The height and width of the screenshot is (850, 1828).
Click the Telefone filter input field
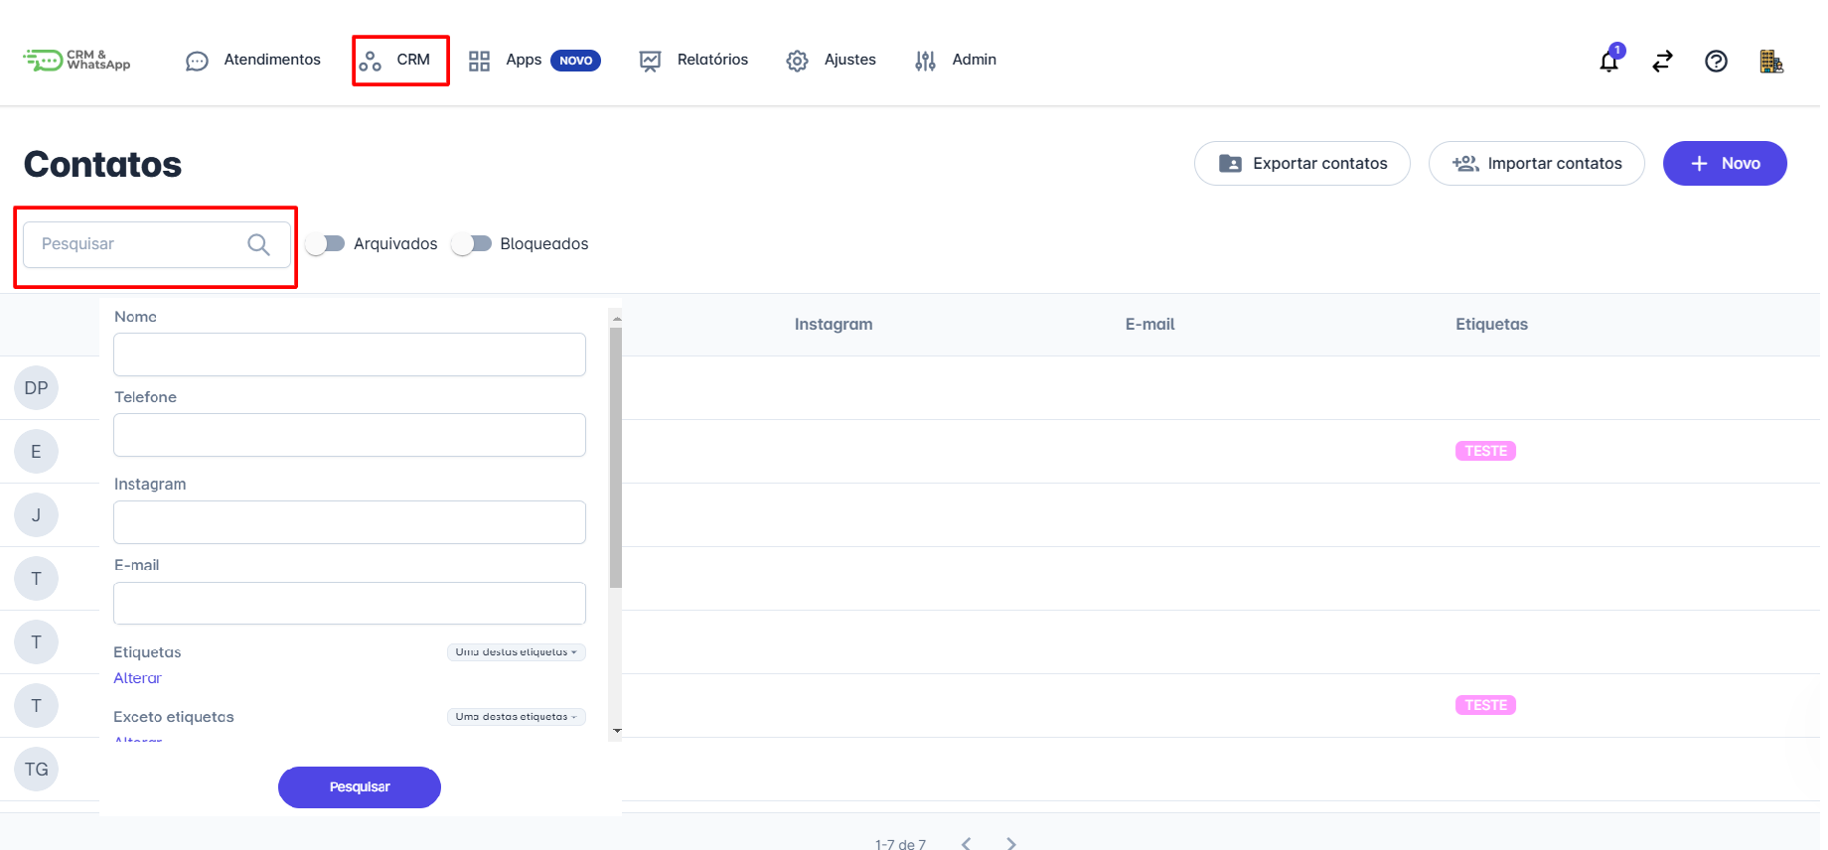coord(350,435)
